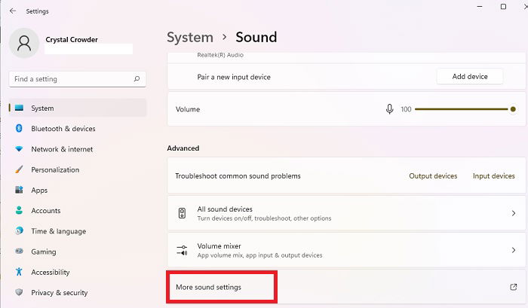The image size is (528, 308).
Task: Click the All sound devices speaker icon
Action: (x=182, y=213)
